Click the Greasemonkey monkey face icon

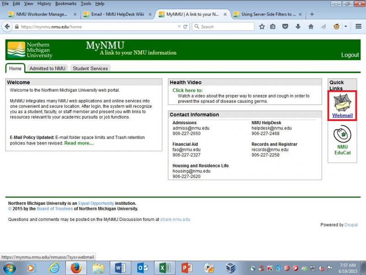click(336, 27)
